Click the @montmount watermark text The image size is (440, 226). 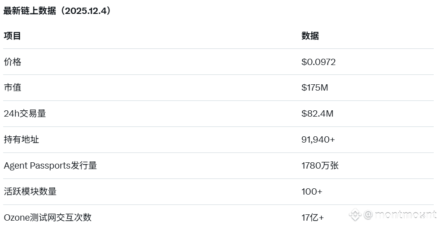point(399,214)
